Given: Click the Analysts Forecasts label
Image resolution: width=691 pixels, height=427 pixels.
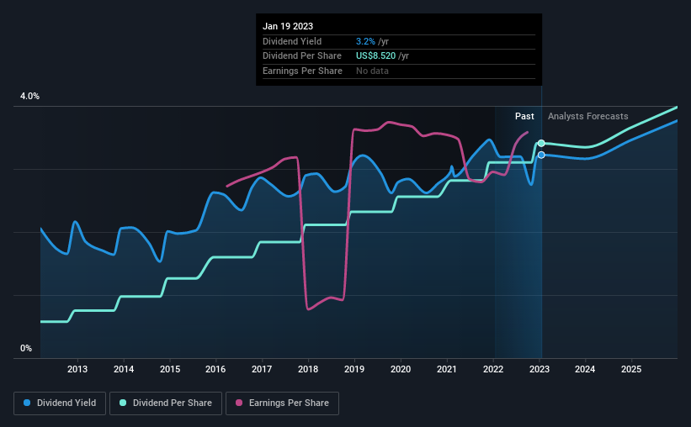Looking at the screenshot, I should [x=587, y=116].
